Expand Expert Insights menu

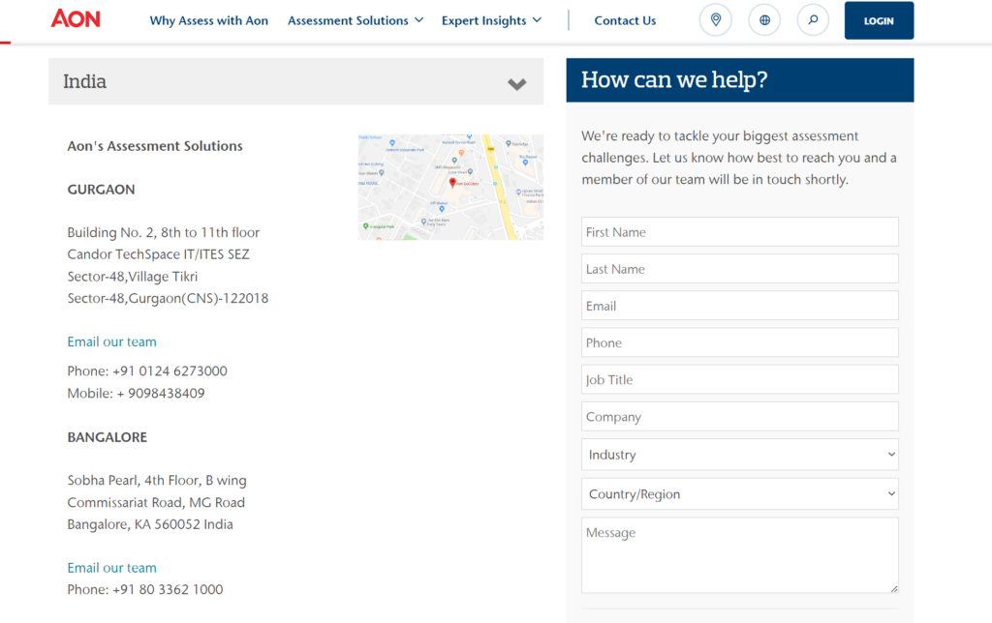pyautogui.click(x=491, y=21)
